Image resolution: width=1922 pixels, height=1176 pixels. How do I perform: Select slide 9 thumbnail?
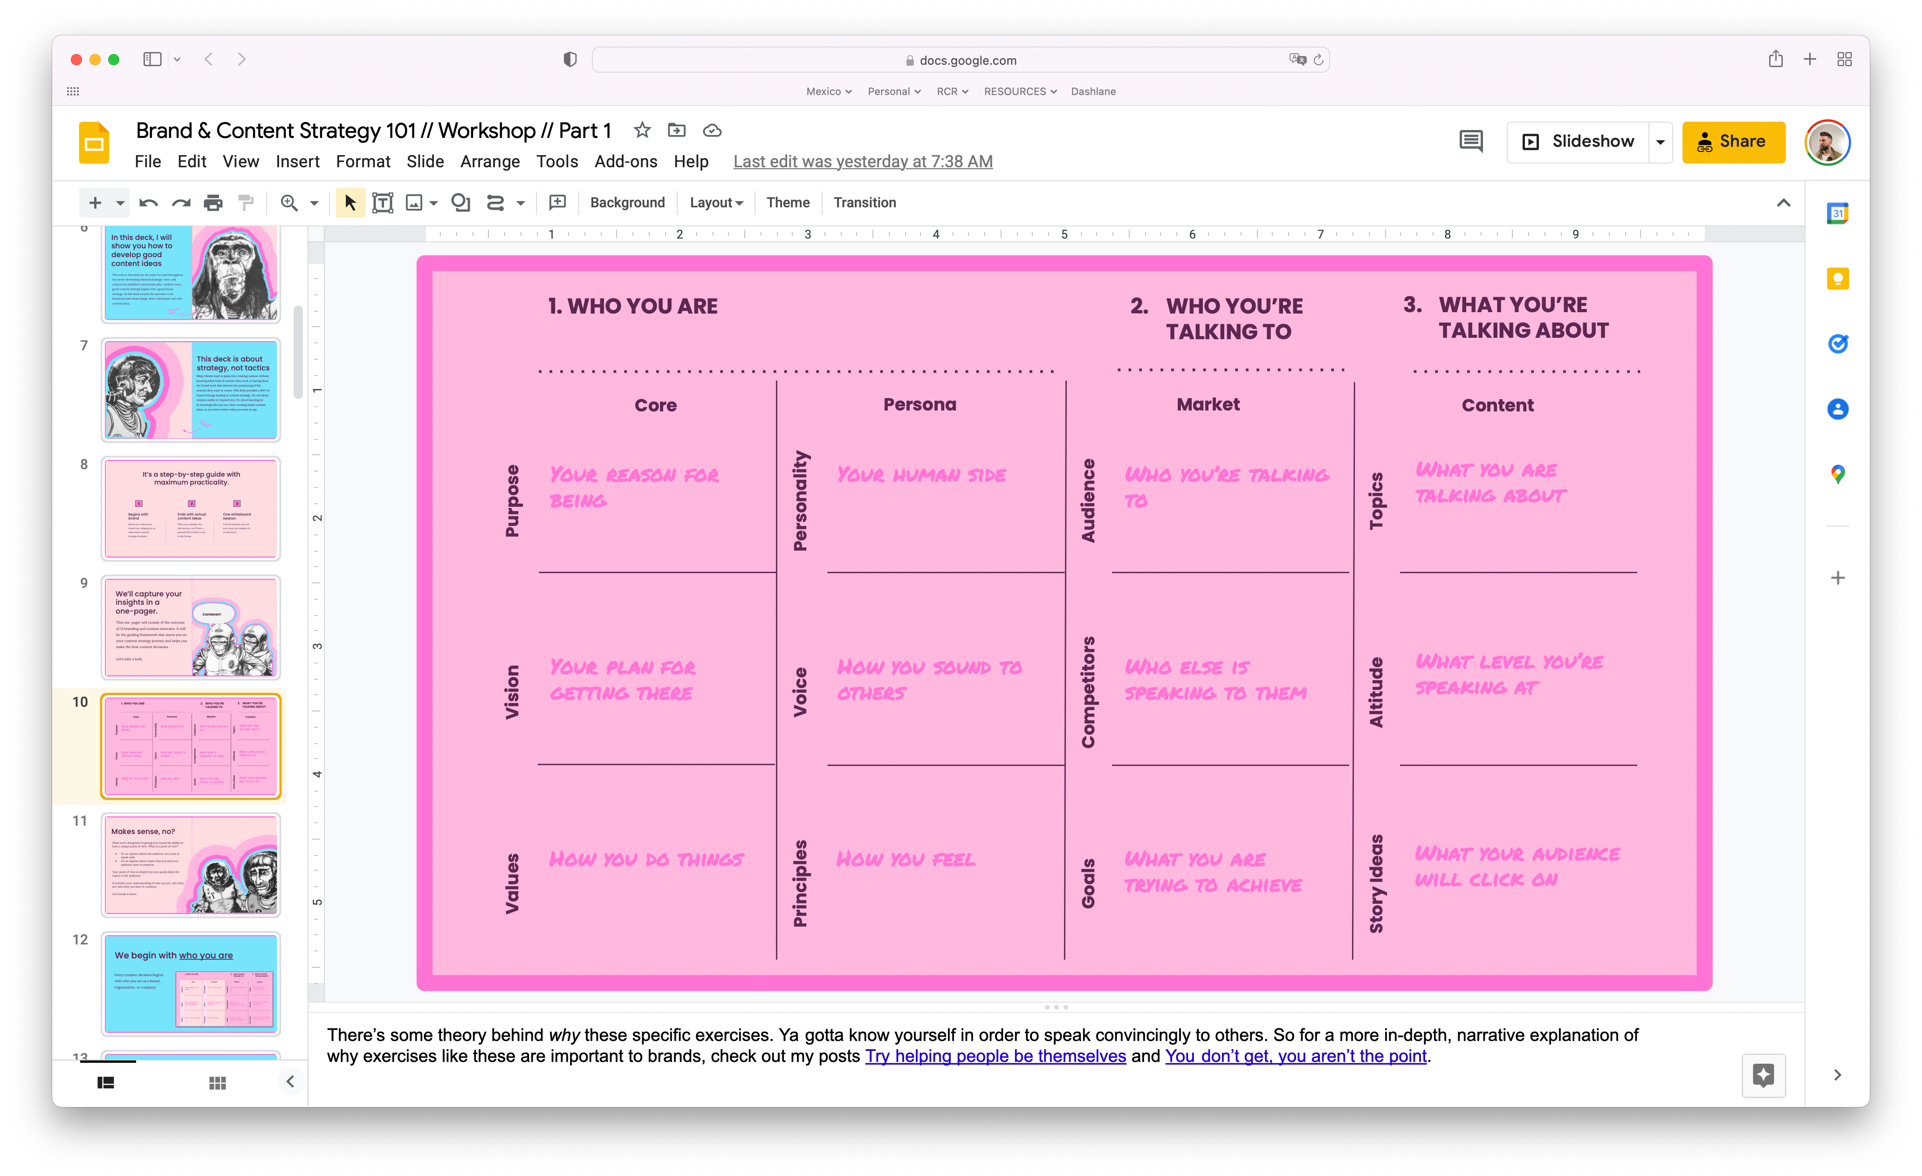click(x=191, y=628)
